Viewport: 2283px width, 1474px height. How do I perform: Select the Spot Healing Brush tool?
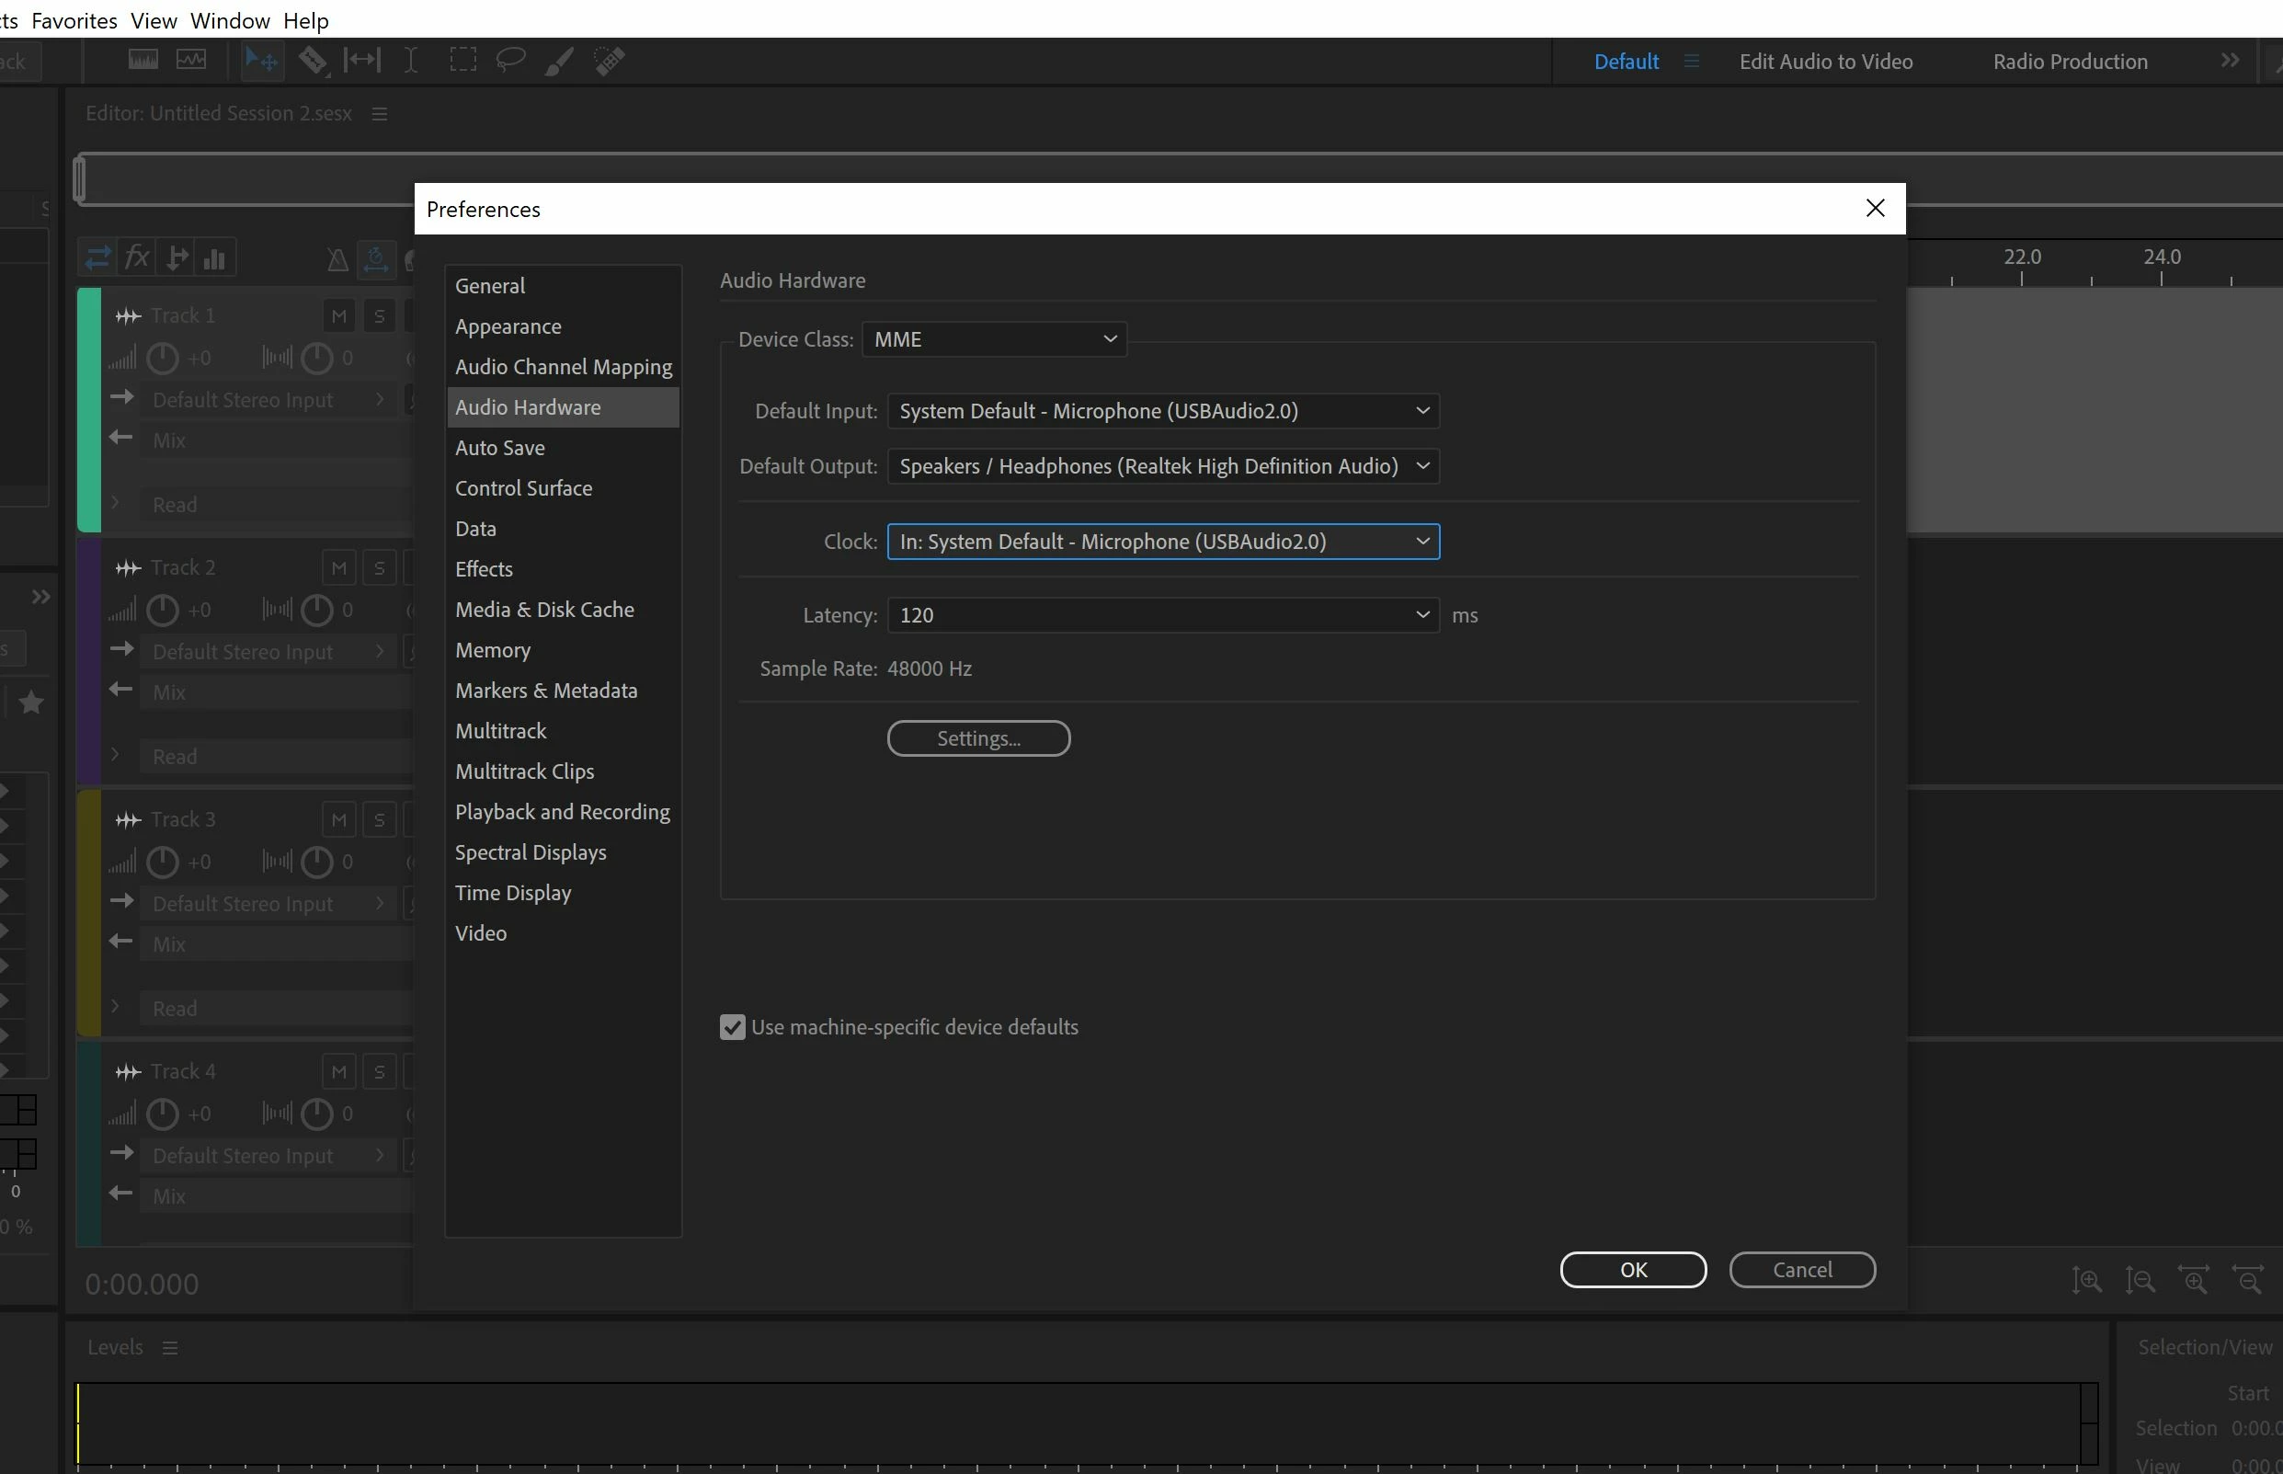[x=610, y=62]
